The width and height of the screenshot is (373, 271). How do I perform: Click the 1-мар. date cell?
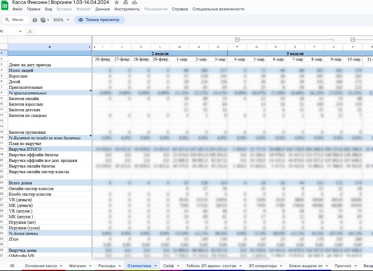click(179, 59)
